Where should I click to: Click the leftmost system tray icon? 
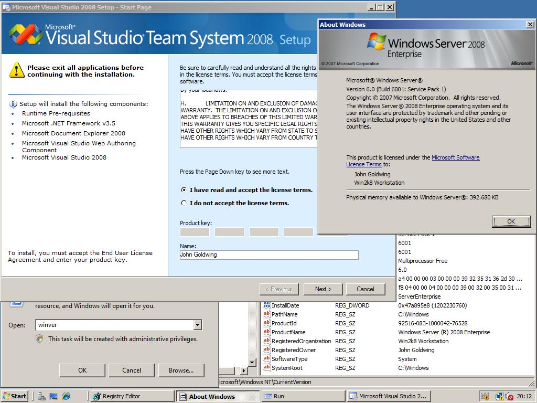485,397
